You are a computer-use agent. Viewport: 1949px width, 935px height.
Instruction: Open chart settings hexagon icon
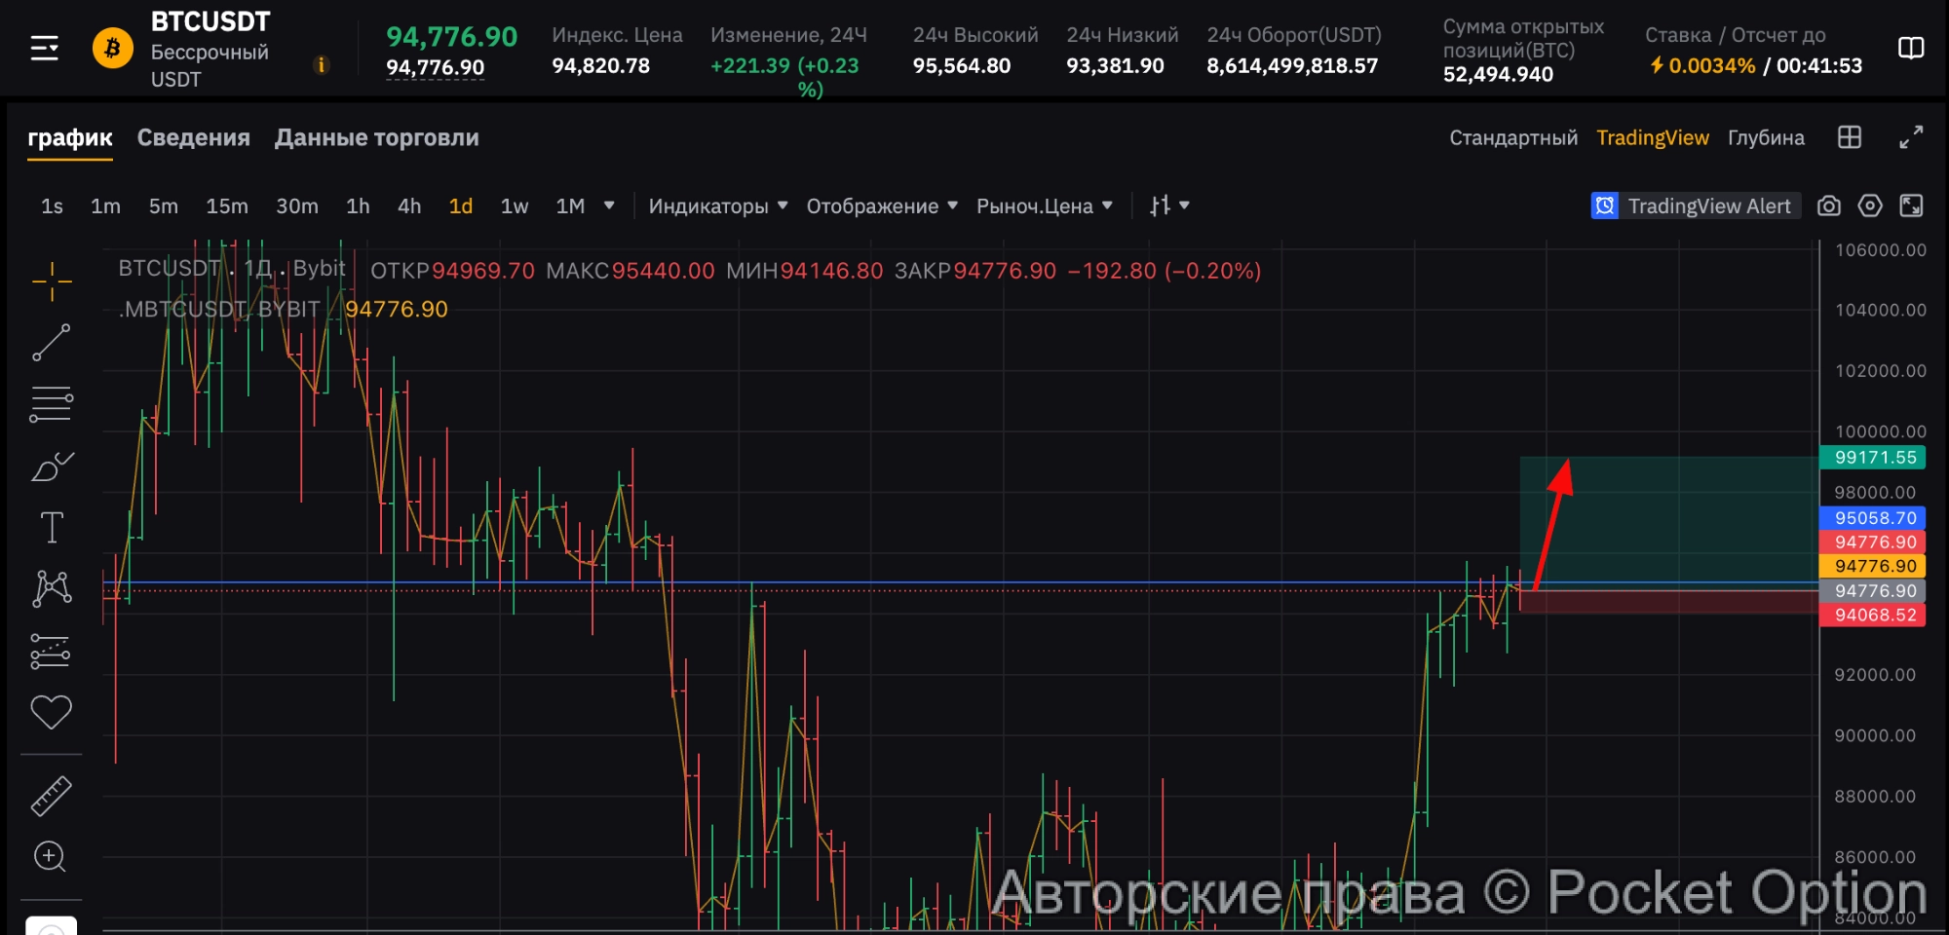pyautogui.click(x=1869, y=206)
